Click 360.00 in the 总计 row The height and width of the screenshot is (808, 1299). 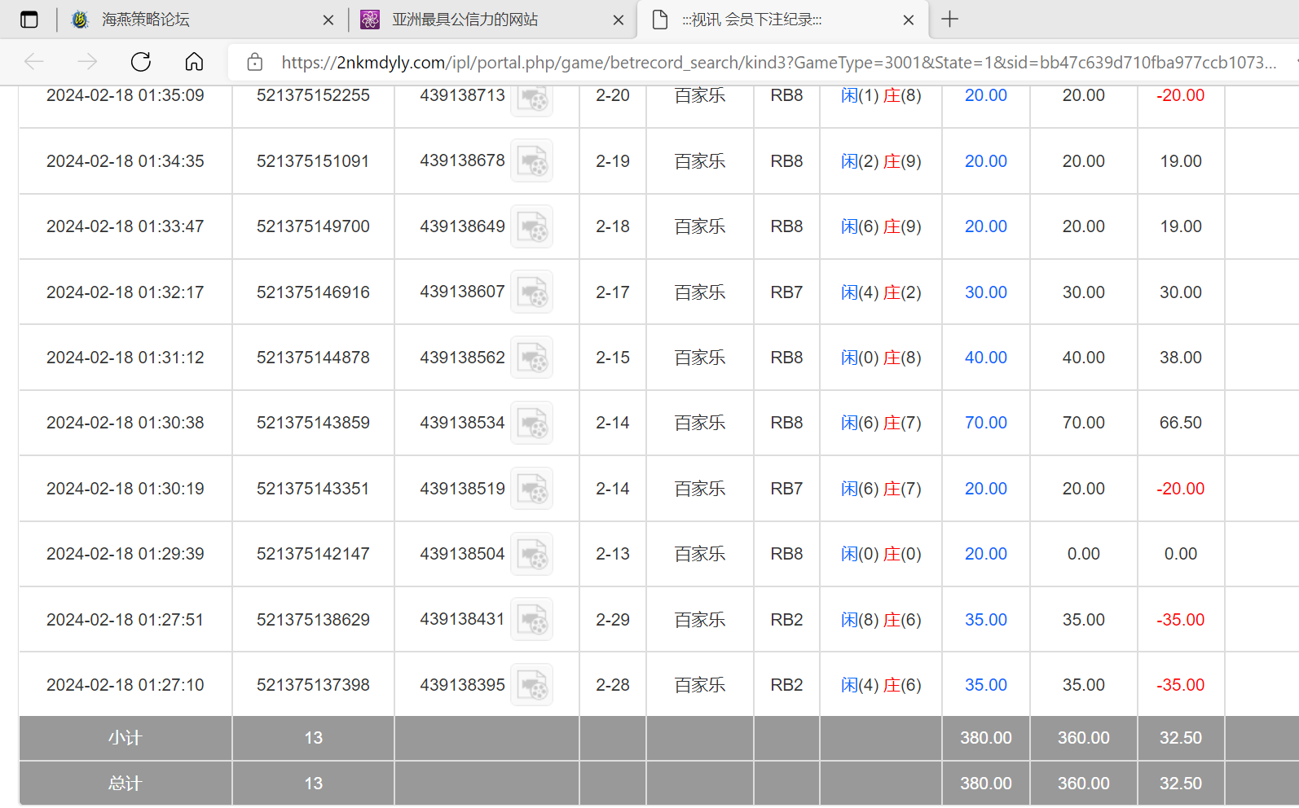coord(1084,784)
